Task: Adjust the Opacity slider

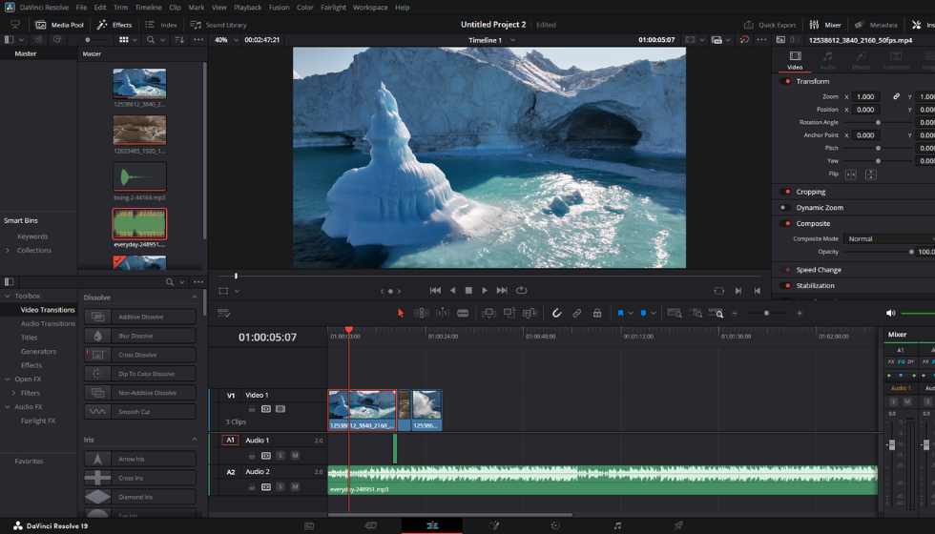Action: [x=911, y=252]
